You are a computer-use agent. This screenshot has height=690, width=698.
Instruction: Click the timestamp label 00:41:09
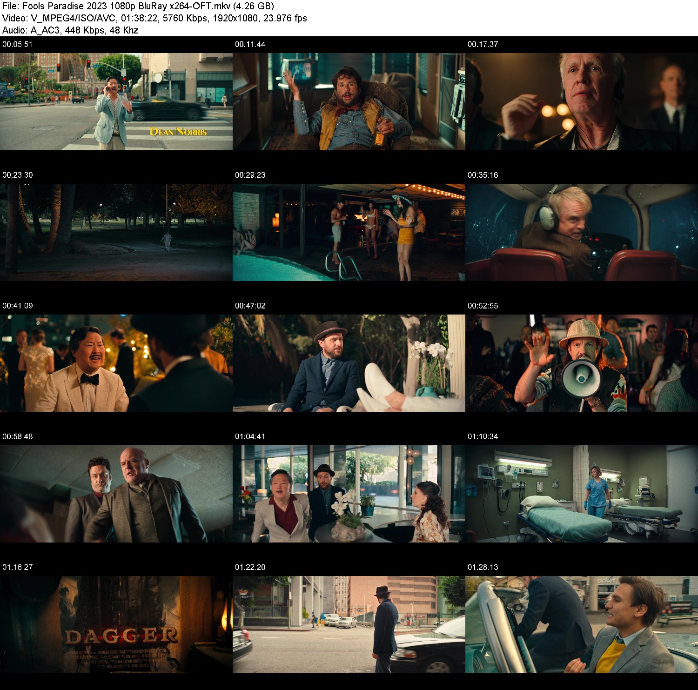17,306
